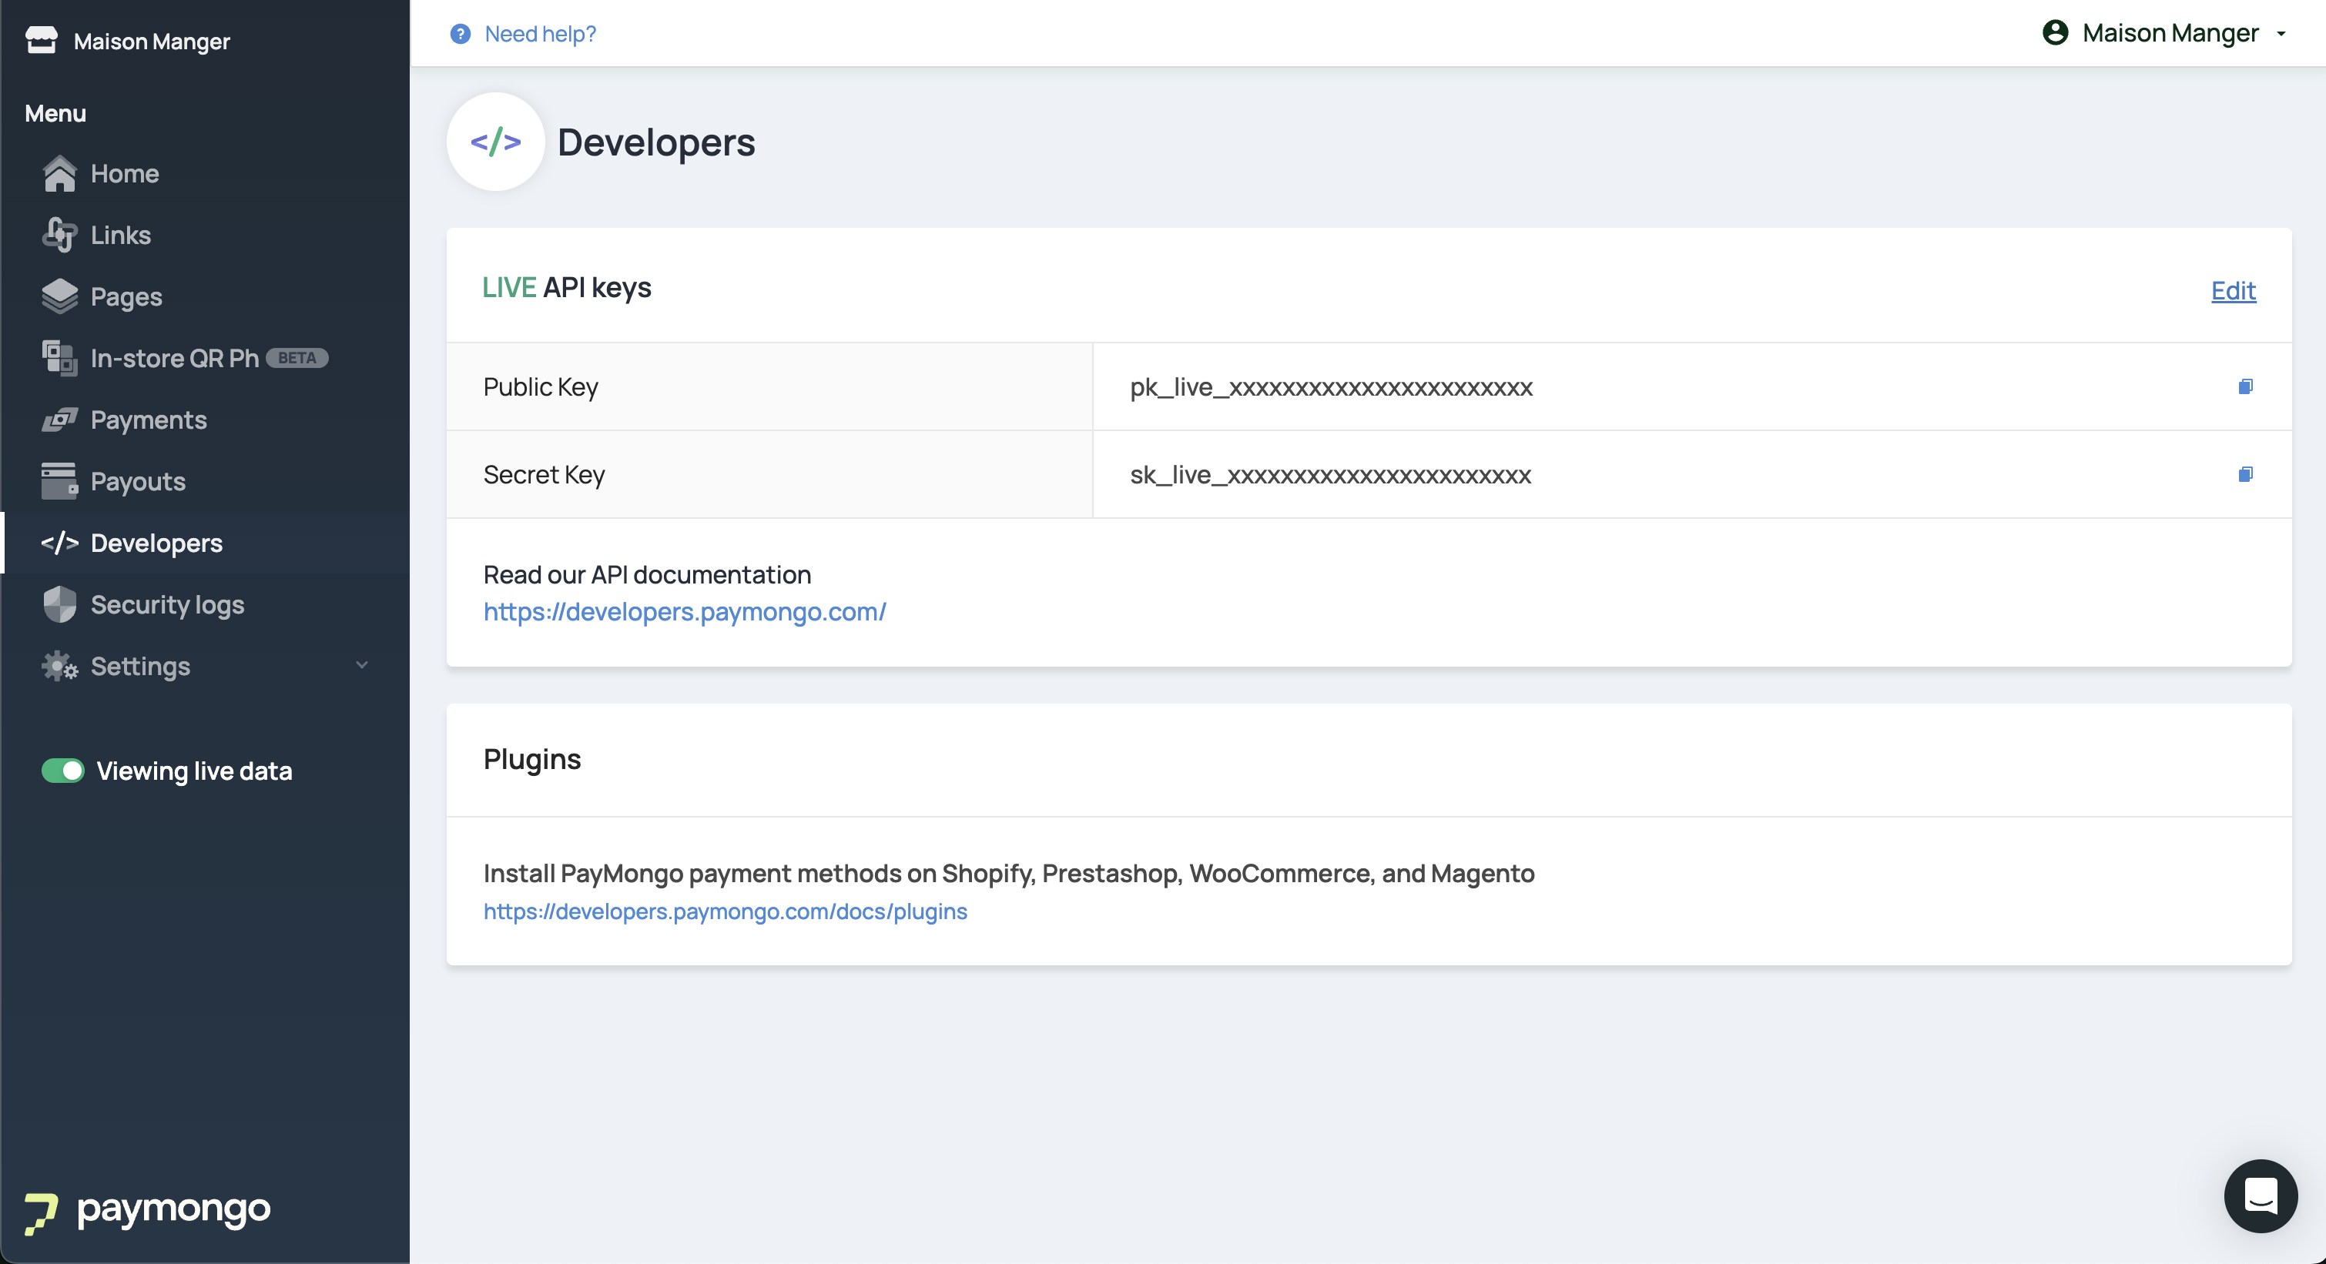Click the Menu heading in sidebar
2326x1264 pixels.
click(55, 113)
